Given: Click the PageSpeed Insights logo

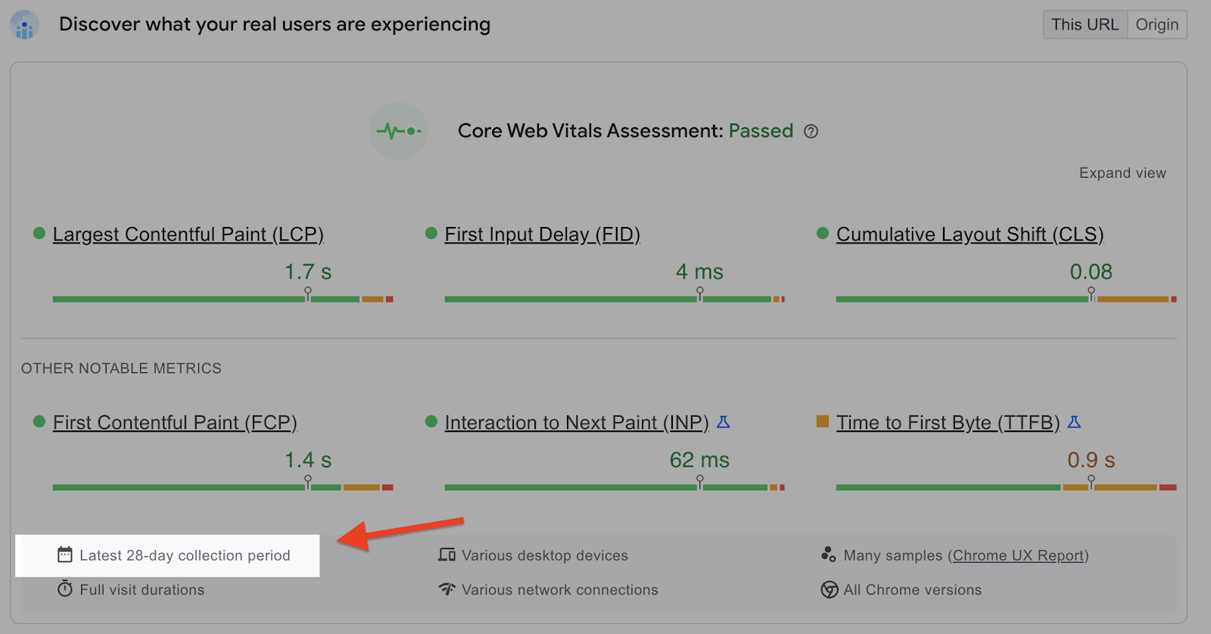Looking at the screenshot, I should [x=23, y=24].
